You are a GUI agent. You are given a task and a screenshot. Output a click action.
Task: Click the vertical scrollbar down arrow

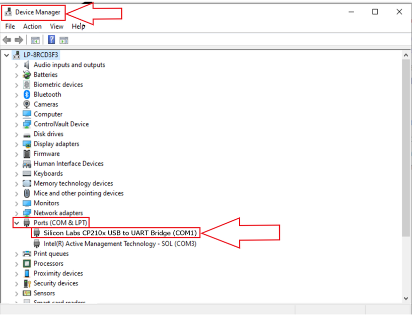406,299
